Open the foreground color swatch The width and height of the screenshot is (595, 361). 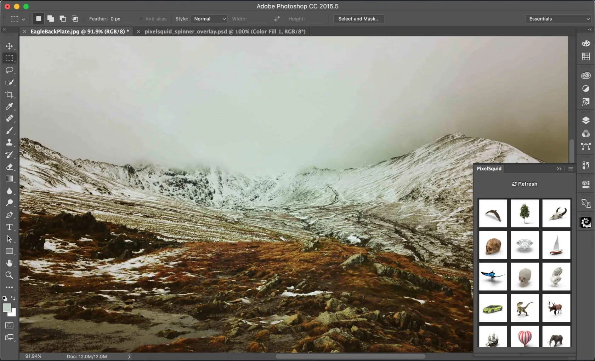[x=6, y=308]
